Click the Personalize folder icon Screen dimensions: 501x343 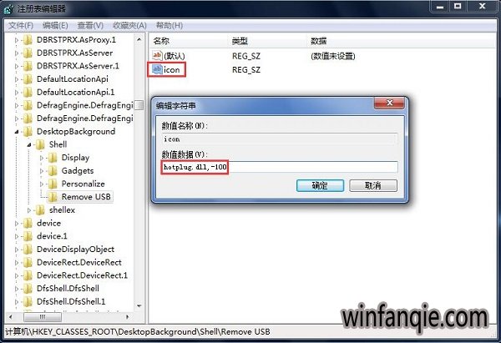tap(53, 184)
